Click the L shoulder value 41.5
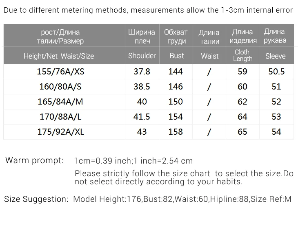 pyautogui.click(x=142, y=117)
